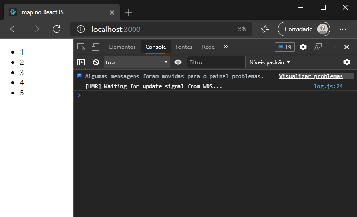Clear the console with block icon
Viewport: 357px width, 217px height.
(96, 62)
